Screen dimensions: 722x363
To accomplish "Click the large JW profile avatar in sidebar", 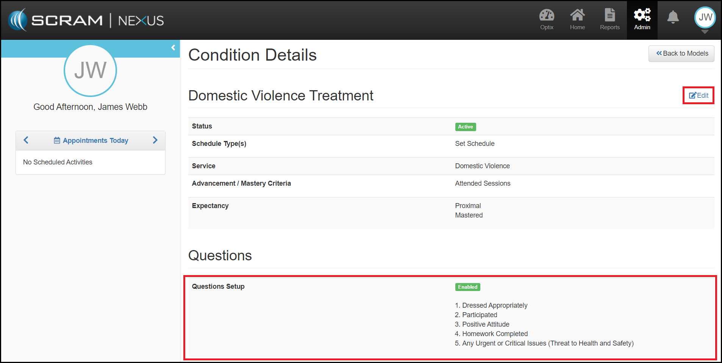I will [x=90, y=70].
